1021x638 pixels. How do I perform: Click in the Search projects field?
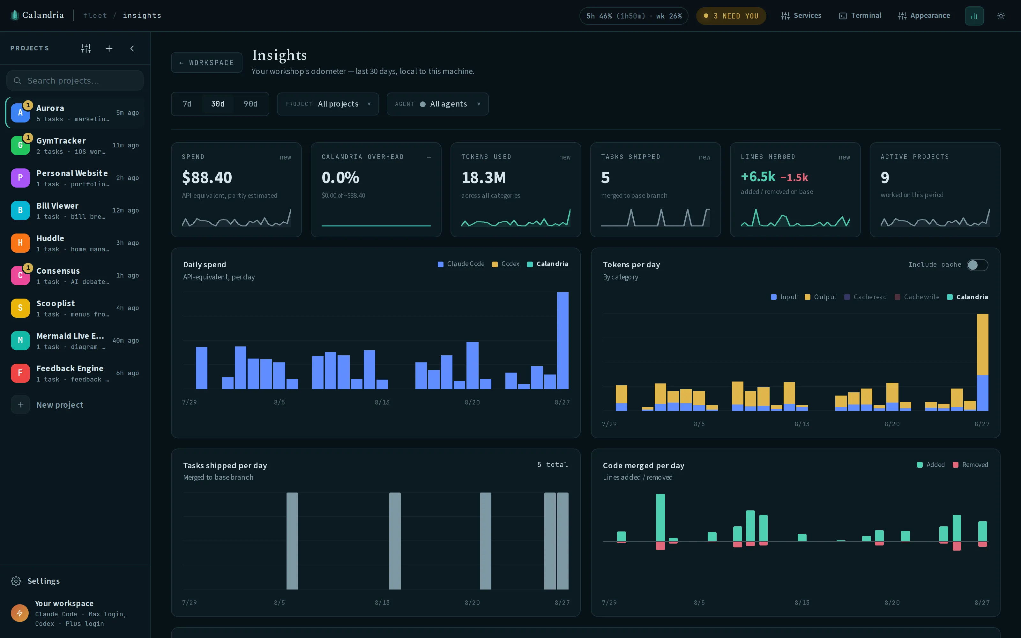coord(75,81)
